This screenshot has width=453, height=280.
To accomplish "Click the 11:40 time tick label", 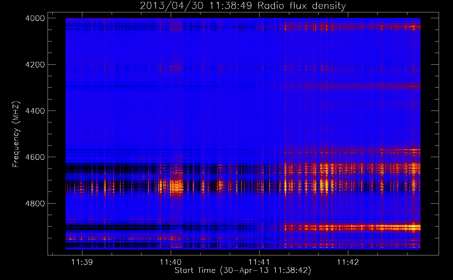I will tap(171, 262).
